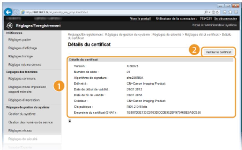Open Réglages mode Impression support mémoire
The height and width of the screenshot is (150, 242).
(x=27, y=89)
